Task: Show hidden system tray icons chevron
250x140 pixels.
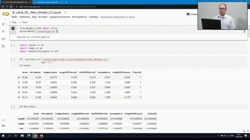Action: 219,136
